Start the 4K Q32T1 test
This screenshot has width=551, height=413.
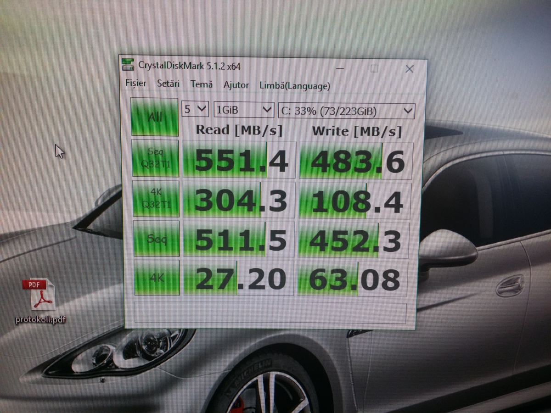(x=155, y=198)
